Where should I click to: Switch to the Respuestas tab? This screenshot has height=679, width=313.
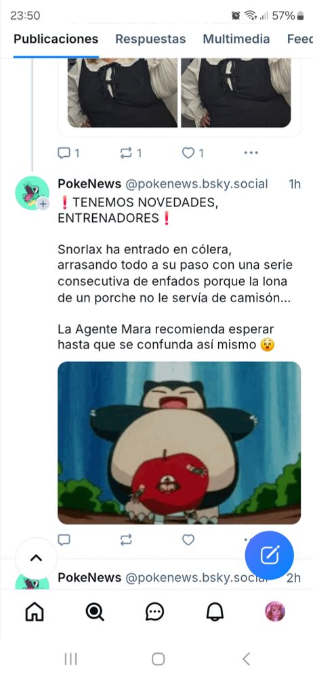(150, 39)
